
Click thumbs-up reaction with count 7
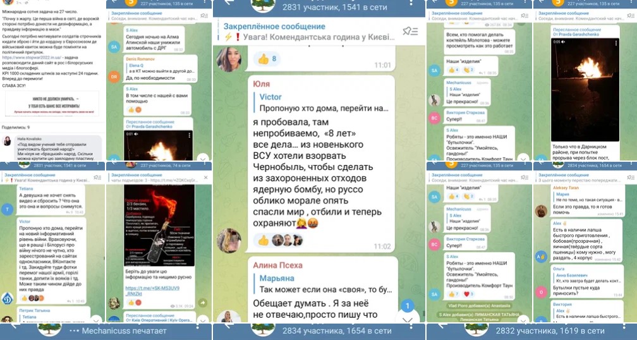(x=453, y=294)
